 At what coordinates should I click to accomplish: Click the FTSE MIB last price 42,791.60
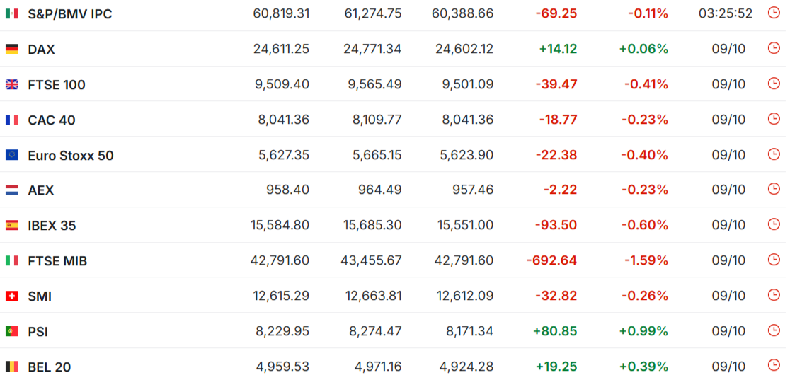tap(280, 260)
